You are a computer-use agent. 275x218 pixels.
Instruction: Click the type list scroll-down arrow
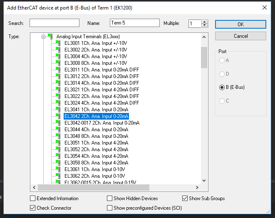pos(204,180)
